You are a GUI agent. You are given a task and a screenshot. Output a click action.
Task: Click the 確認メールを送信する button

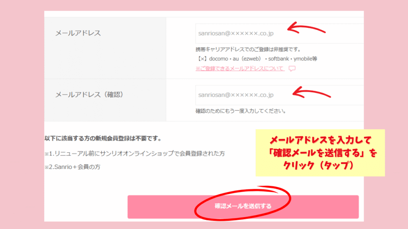coord(243,207)
